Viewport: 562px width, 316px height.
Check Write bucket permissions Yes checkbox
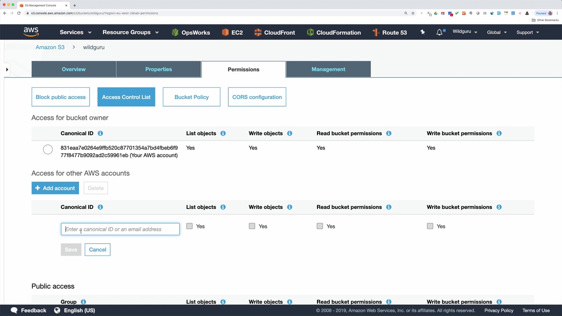(x=430, y=226)
